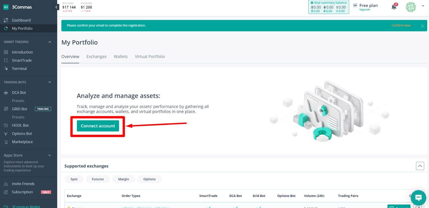
Task: Collapse the Supported exchanges panel
Action: 420,166
